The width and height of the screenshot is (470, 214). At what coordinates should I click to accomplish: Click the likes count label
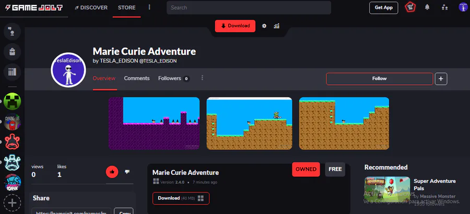62,167
